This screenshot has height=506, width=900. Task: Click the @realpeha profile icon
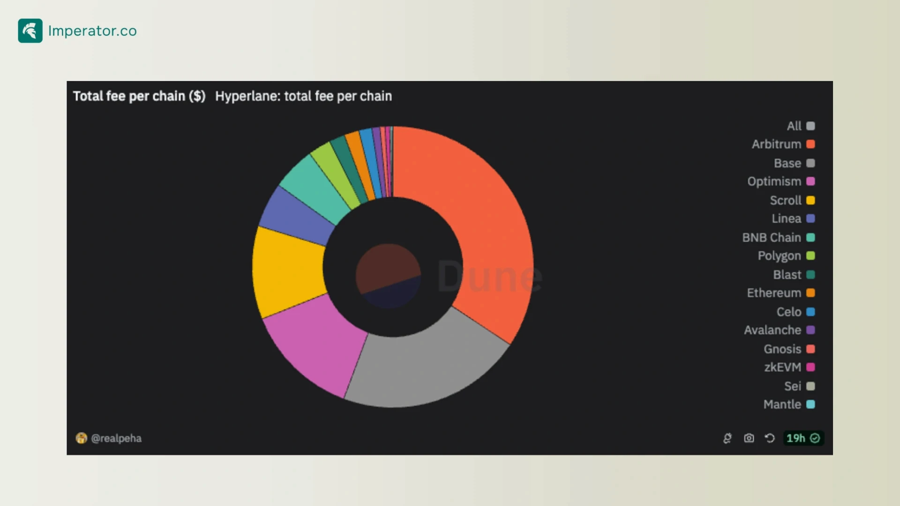(80, 438)
